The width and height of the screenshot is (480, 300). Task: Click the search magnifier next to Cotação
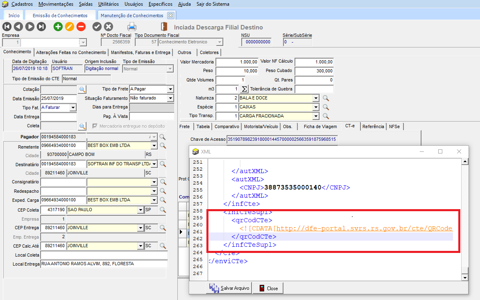click(82, 89)
